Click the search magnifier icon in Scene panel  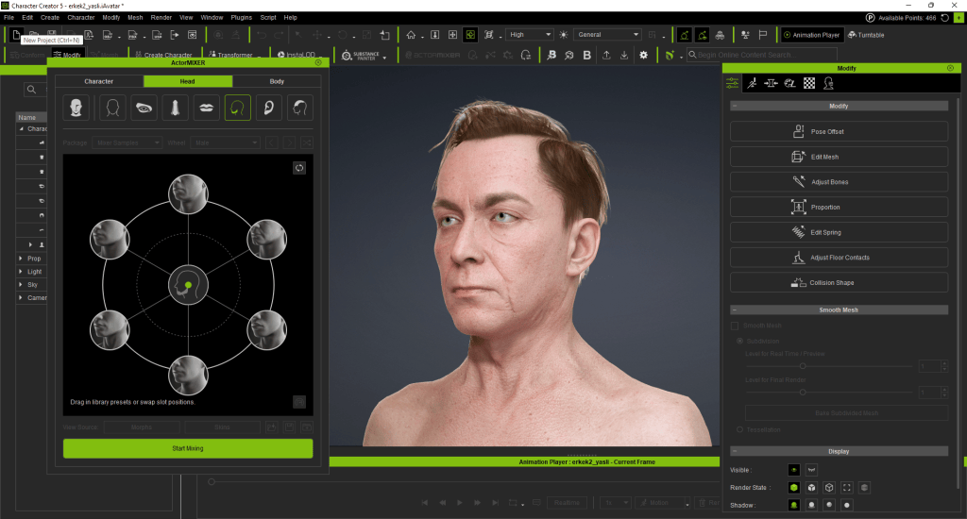point(31,90)
